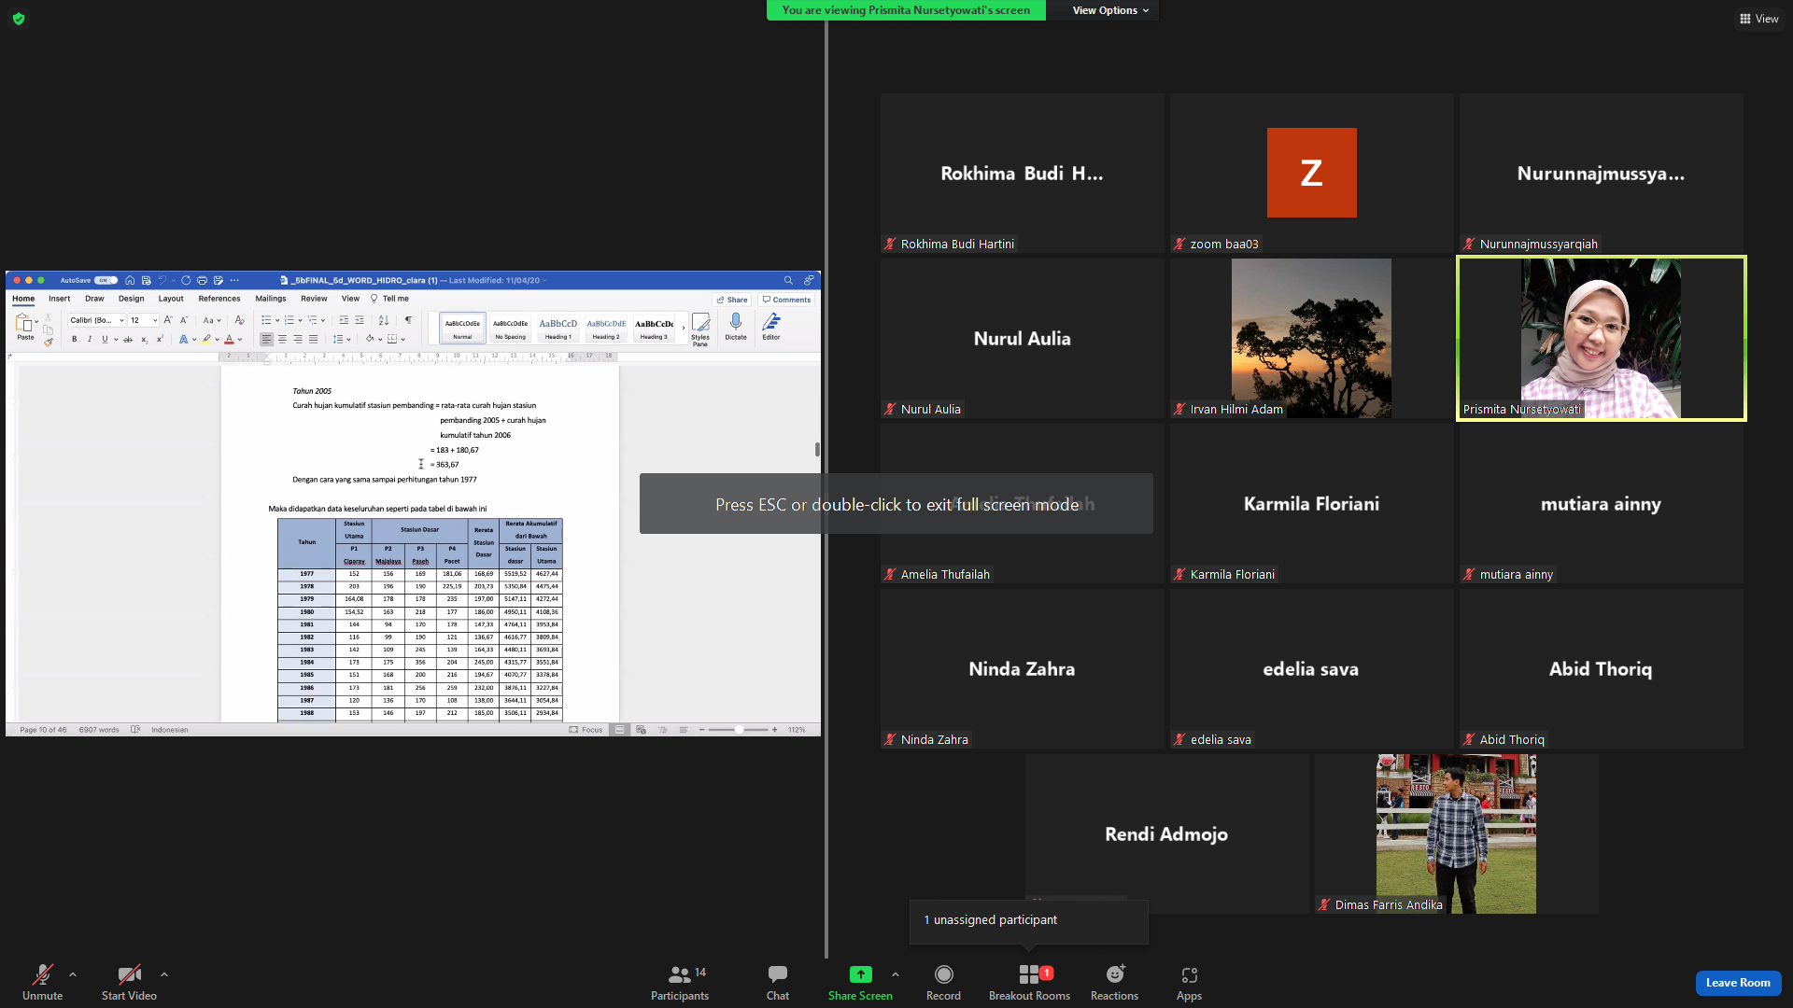This screenshot has width=1793, height=1008.
Task: Click the green encryption shield icon
Action: 19,19
